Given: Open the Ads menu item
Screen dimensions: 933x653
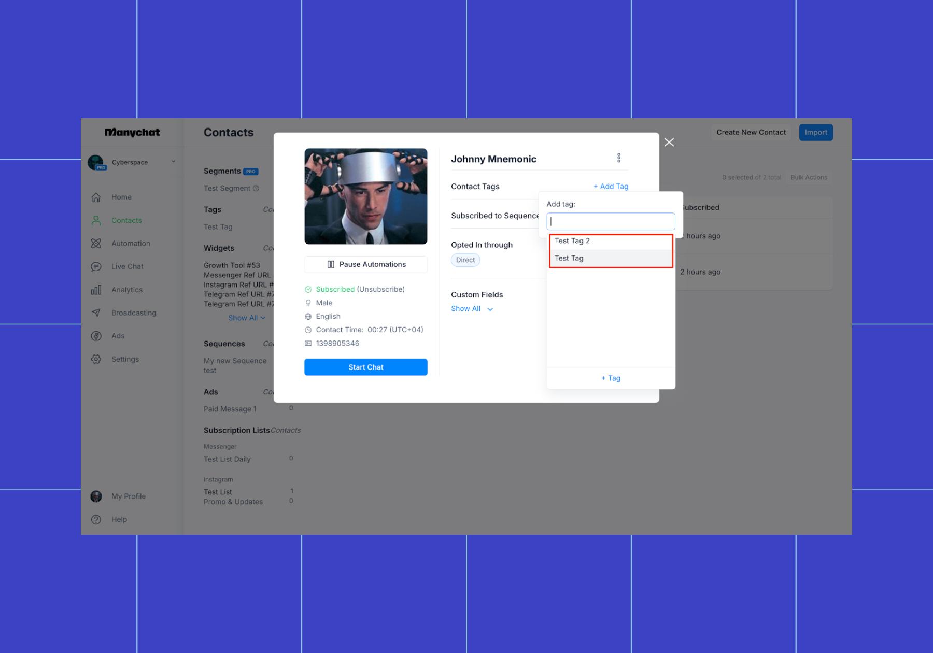Looking at the screenshot, I should (118, 336).
